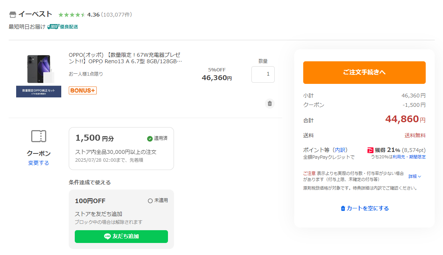Click the 条件達成で使える heading
The image size is (443, 255).
click(89, 182)
